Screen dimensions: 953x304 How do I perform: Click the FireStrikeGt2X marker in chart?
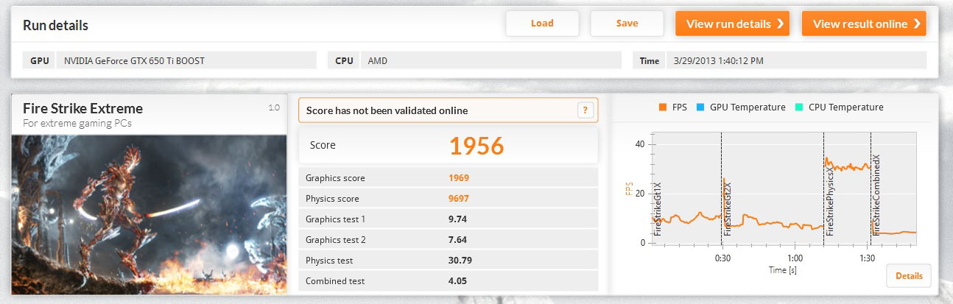click(x=728, y=208)
